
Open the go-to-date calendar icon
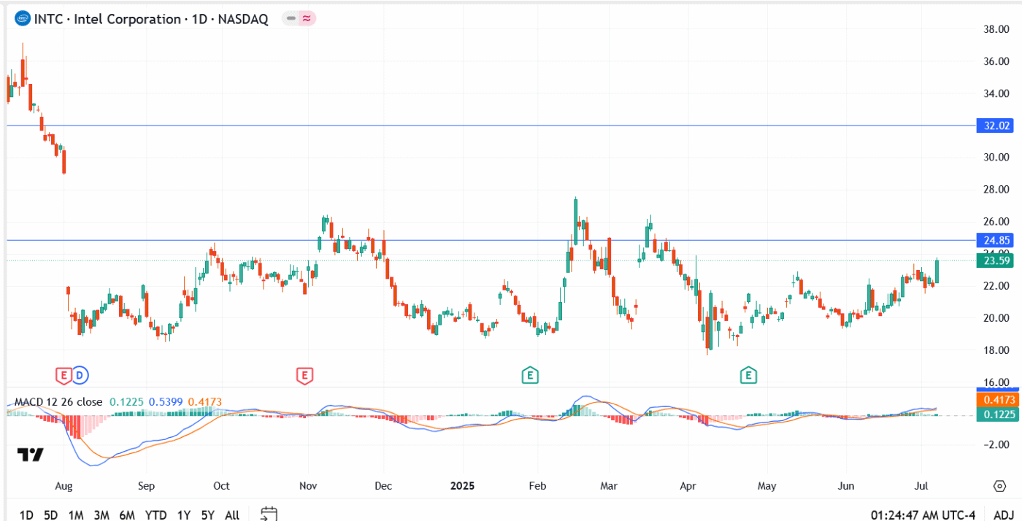click(267, 514)
